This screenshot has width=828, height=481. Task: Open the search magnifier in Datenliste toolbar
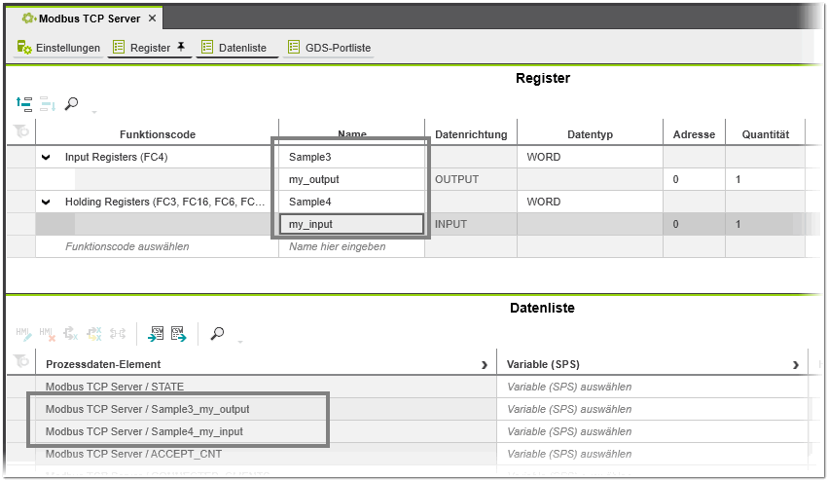pos(217,334)
